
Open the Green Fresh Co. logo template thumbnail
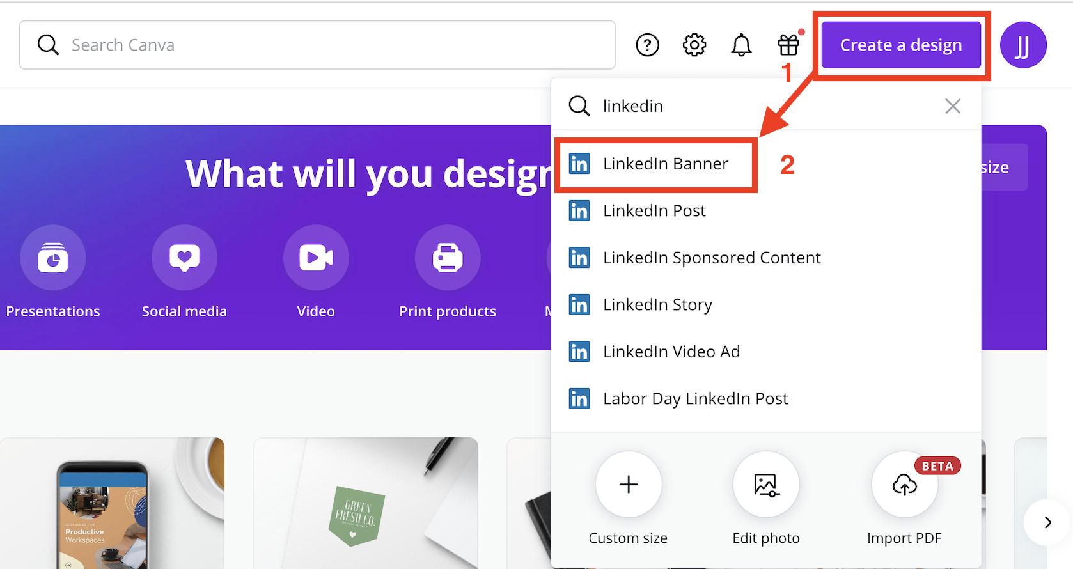[366, 503]
